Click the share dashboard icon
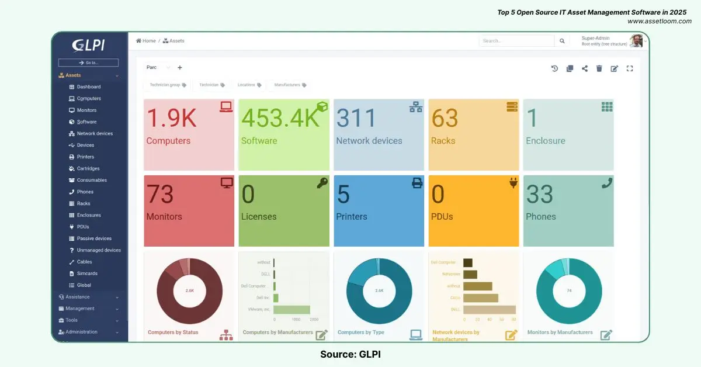This screenshot has height=367, width=701. click(x=585, y=68)
